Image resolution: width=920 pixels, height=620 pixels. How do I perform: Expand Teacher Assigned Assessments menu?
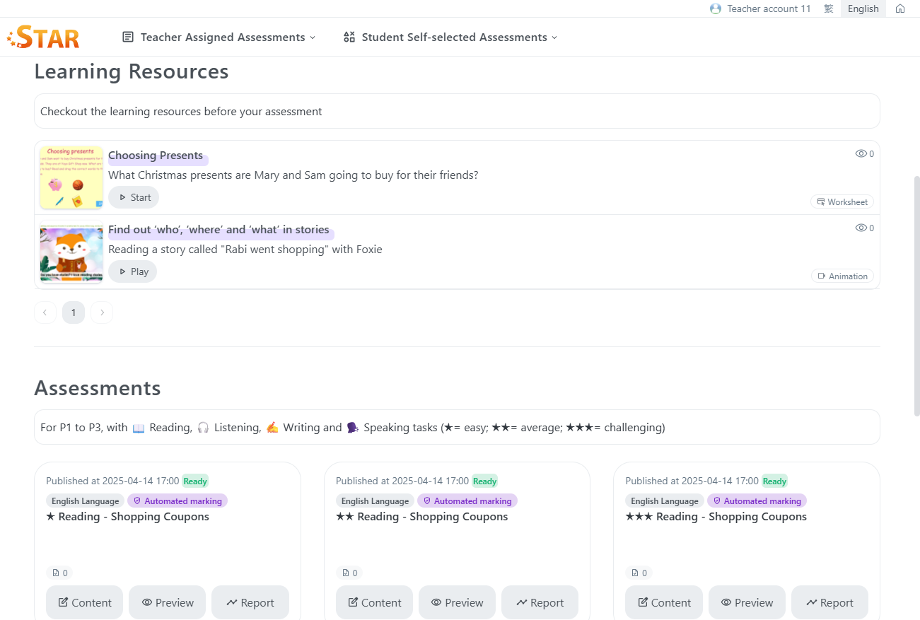tap(219, 37)
